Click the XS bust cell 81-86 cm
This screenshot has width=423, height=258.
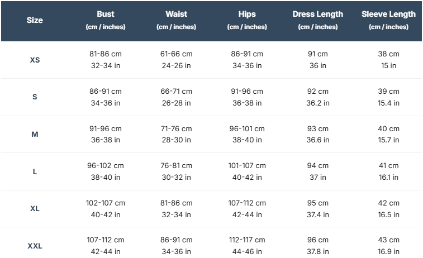[x=106, y=54]
